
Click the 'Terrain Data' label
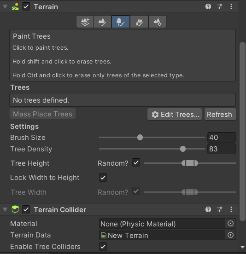(30, 235)
